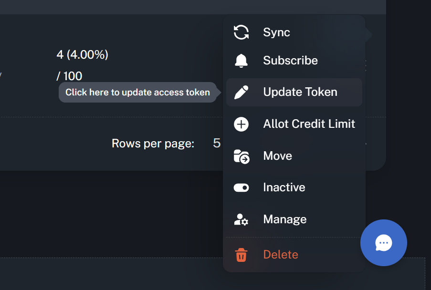Open the Manage menu entry

point(284,219)
